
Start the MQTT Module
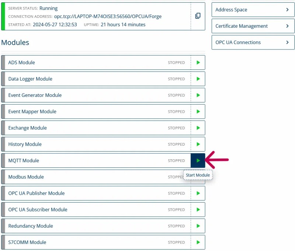pos(198,160)
